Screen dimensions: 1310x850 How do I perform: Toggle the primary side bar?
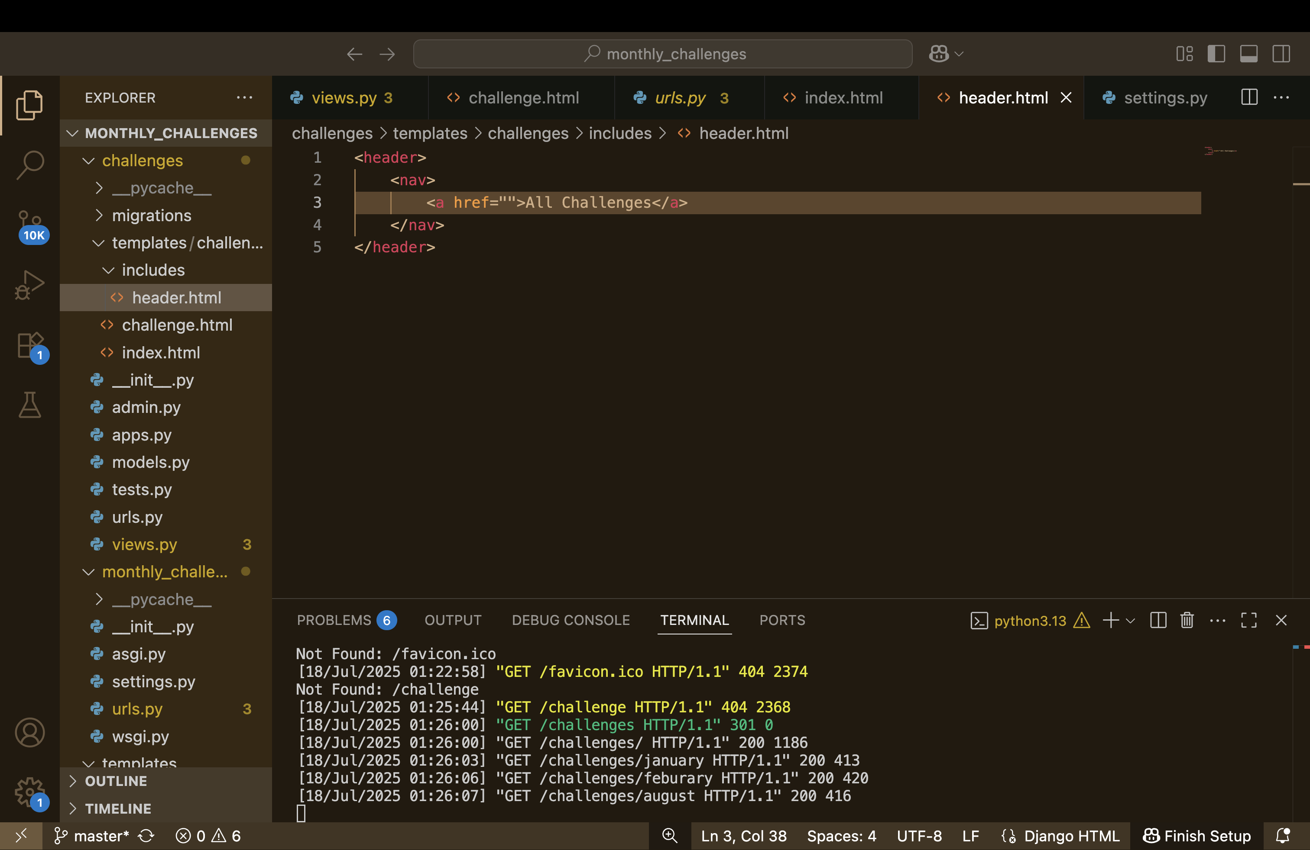point(1216,54)
